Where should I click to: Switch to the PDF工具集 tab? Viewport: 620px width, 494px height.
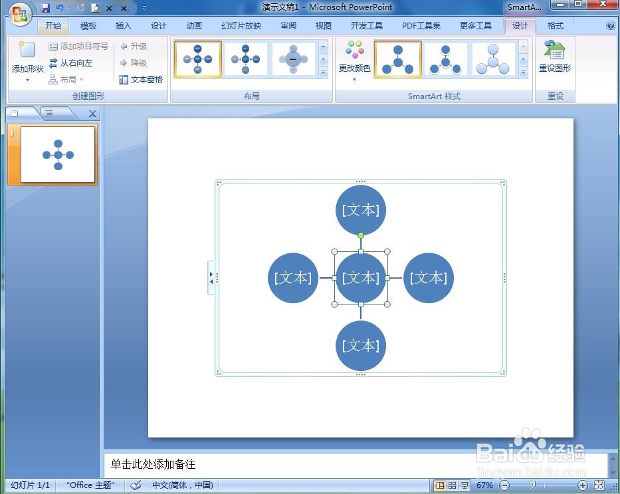[x=421, y=26]
